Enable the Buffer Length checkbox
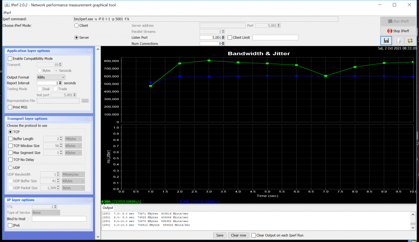The width and height of the screenshot is (419, 242). tap(10, 139)
